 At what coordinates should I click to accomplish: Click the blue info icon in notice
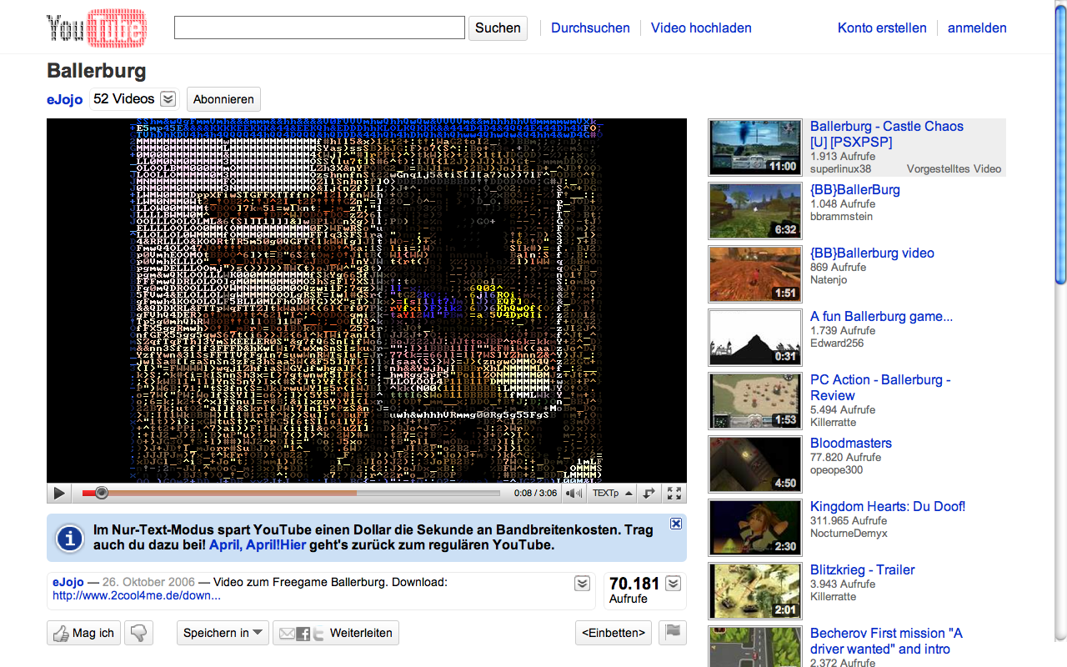[69, 538]
